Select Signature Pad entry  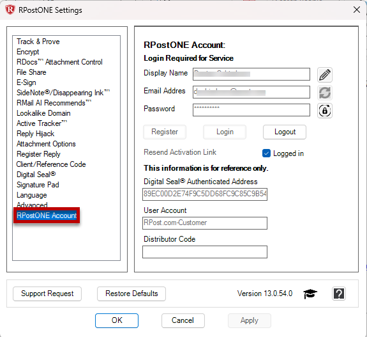pos(38,185)
